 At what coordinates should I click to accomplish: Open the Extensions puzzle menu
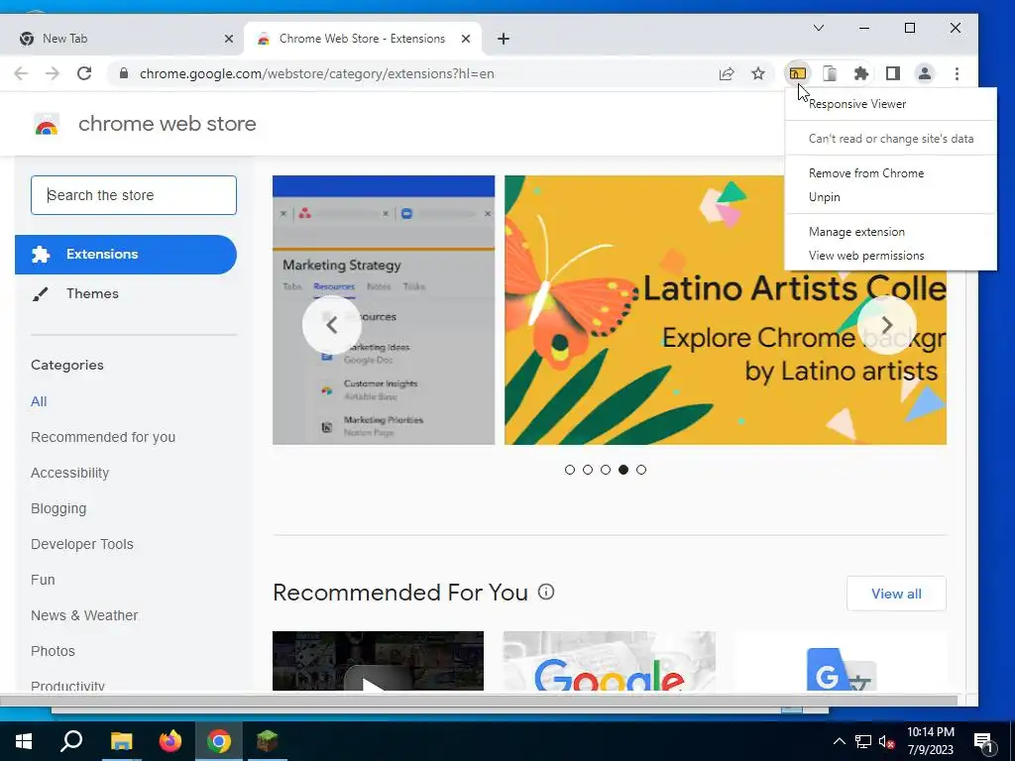(861, 73)
